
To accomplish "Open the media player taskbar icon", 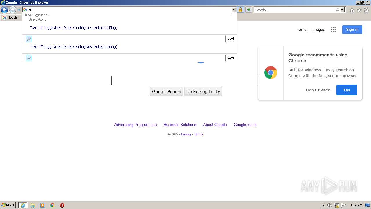I will 43,205.
